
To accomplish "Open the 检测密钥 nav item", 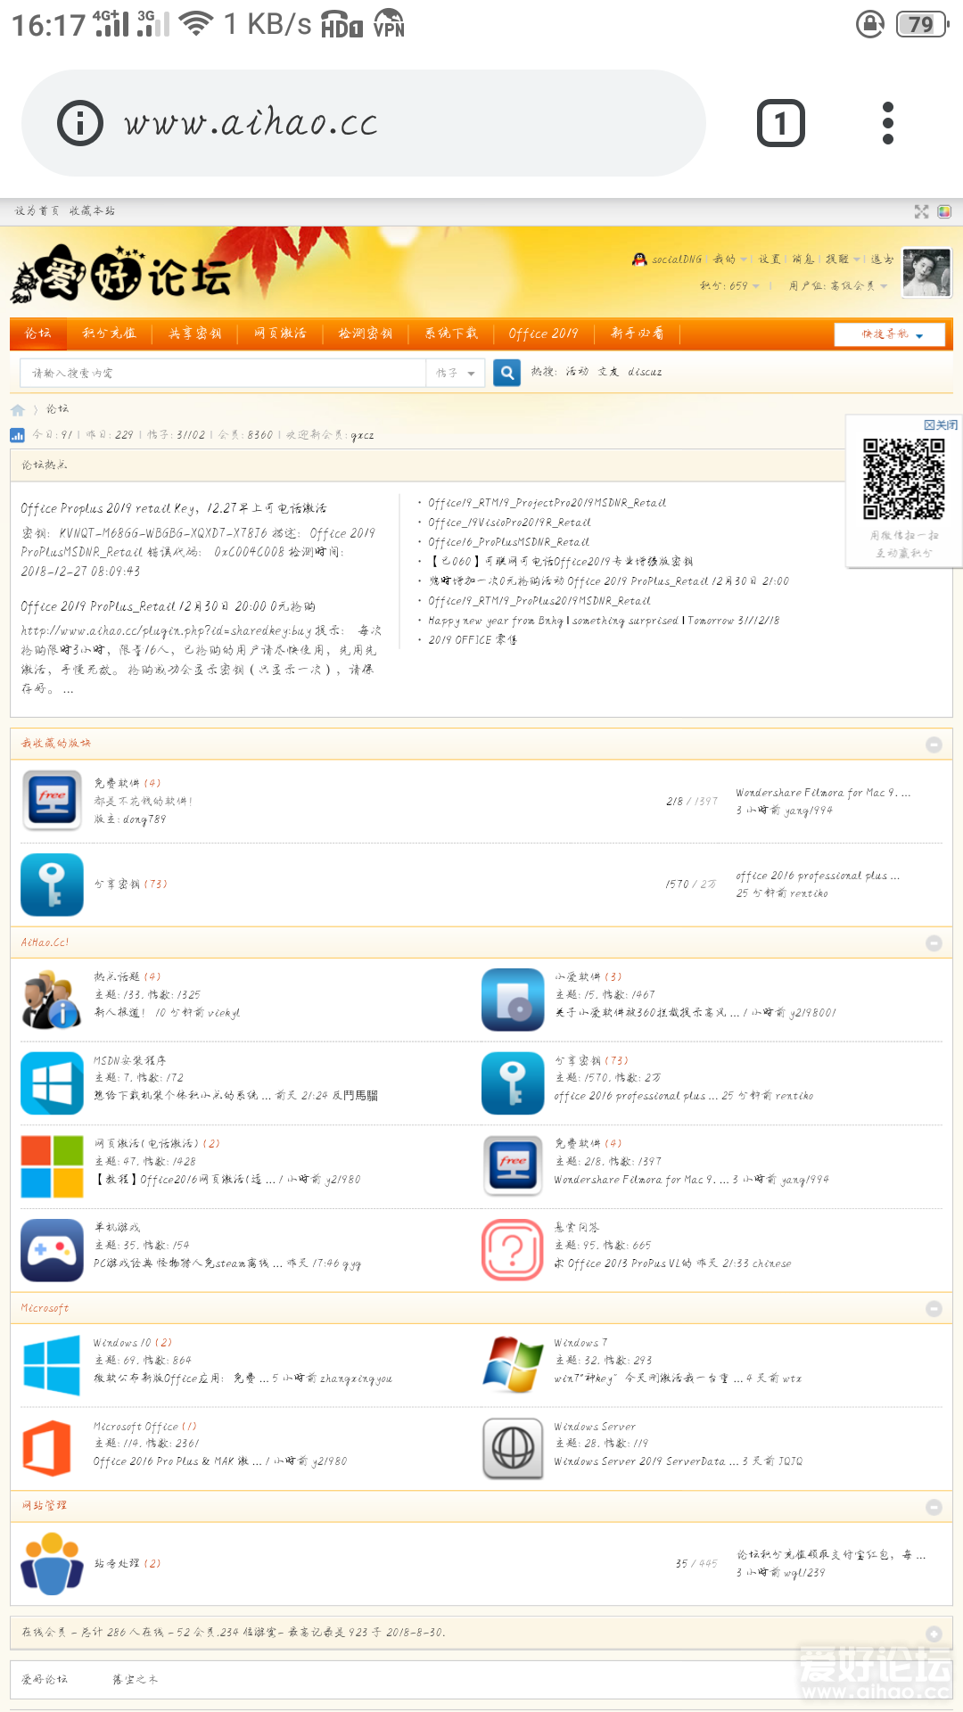I will point(366,333).
